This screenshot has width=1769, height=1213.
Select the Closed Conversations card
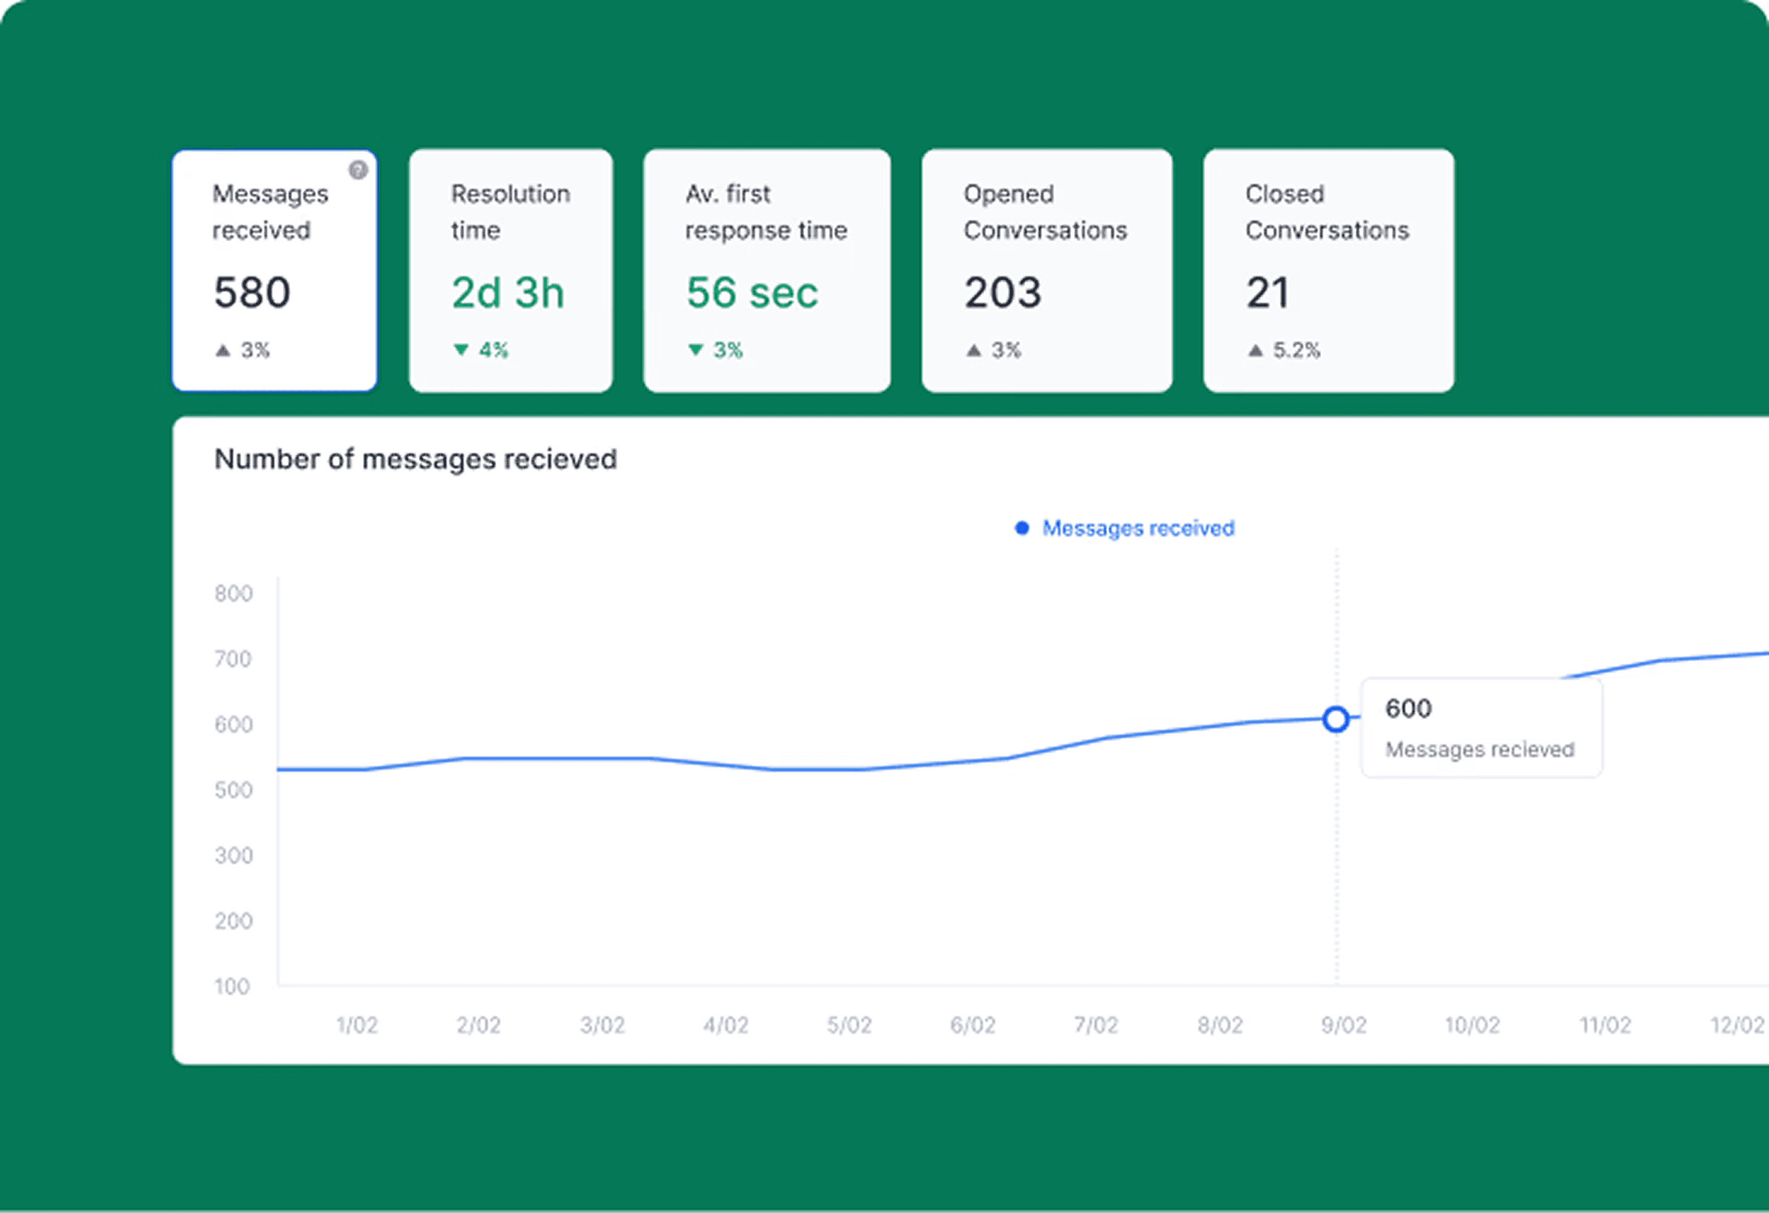click(1327, 271)
